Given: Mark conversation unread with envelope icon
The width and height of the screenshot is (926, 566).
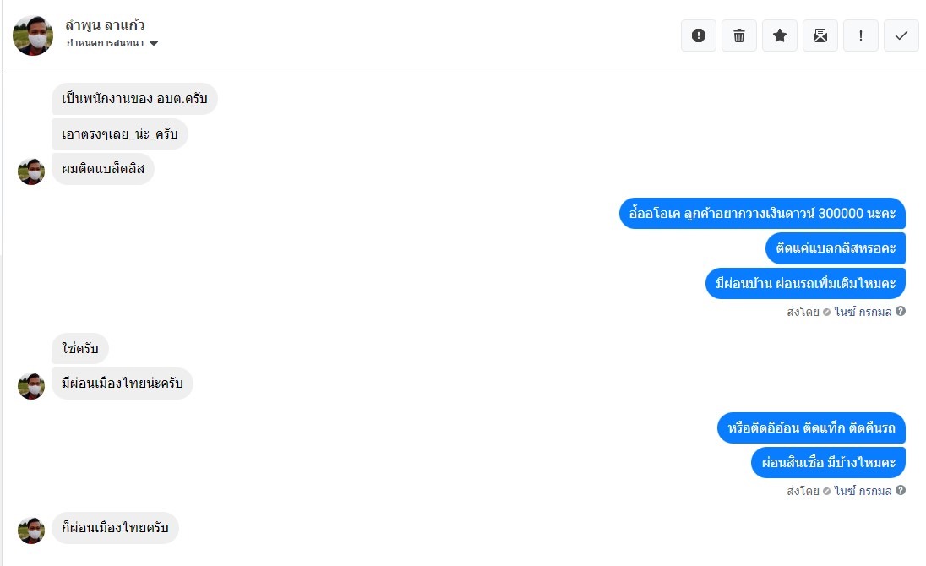Looking at the screenshot, I should (x=820, y=35).
